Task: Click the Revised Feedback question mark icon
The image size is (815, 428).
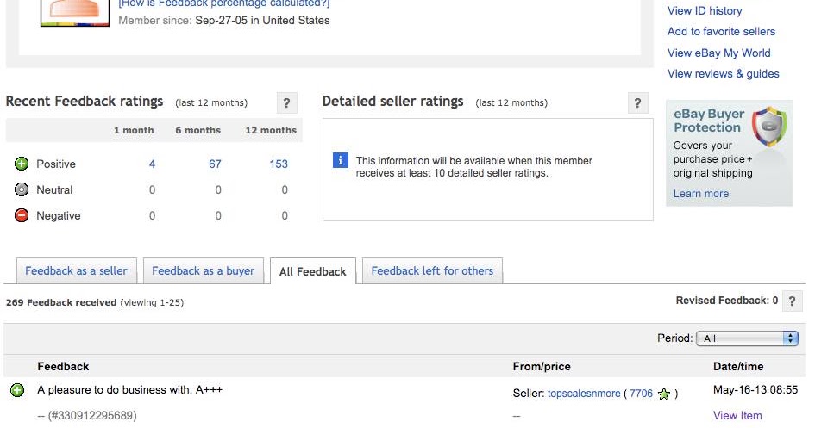Action: tap(792, 301)
